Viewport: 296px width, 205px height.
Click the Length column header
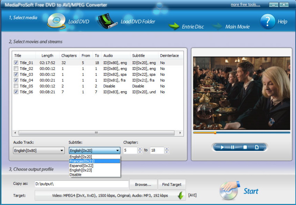(48, 55)
